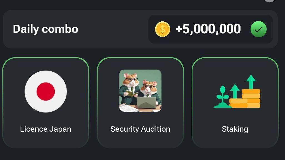Tap the Japan flag icon
The image size is (285, 160).
[46, 91]
